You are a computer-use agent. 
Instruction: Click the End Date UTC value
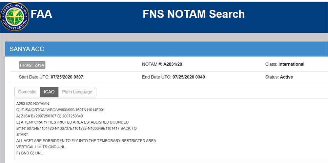(189, 77)
